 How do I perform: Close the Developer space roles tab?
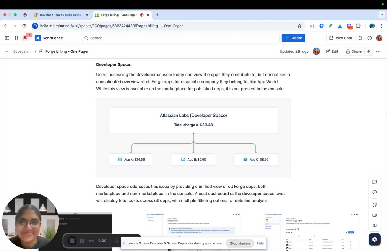coord(87,15)
